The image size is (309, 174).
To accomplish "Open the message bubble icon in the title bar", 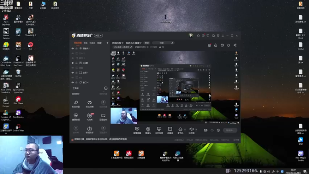I will [x=208, y=36].
